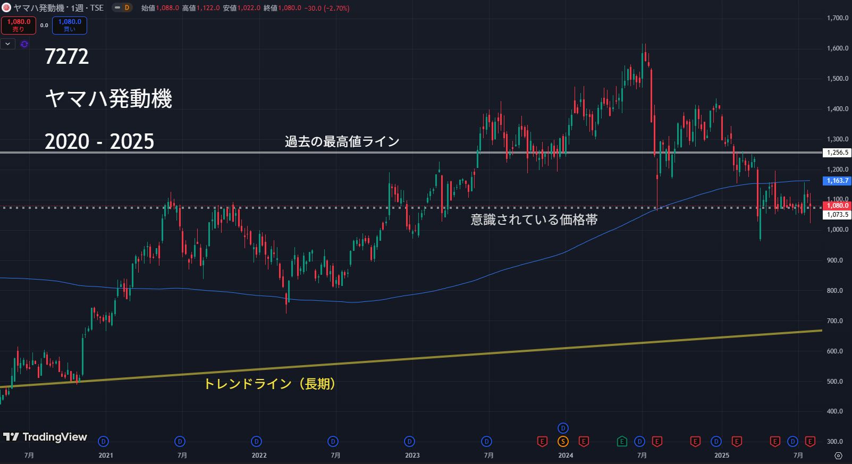Screen dimensions: 852x464
Task: Click the red 売り sell button
Action: click(x=18, y=25)
